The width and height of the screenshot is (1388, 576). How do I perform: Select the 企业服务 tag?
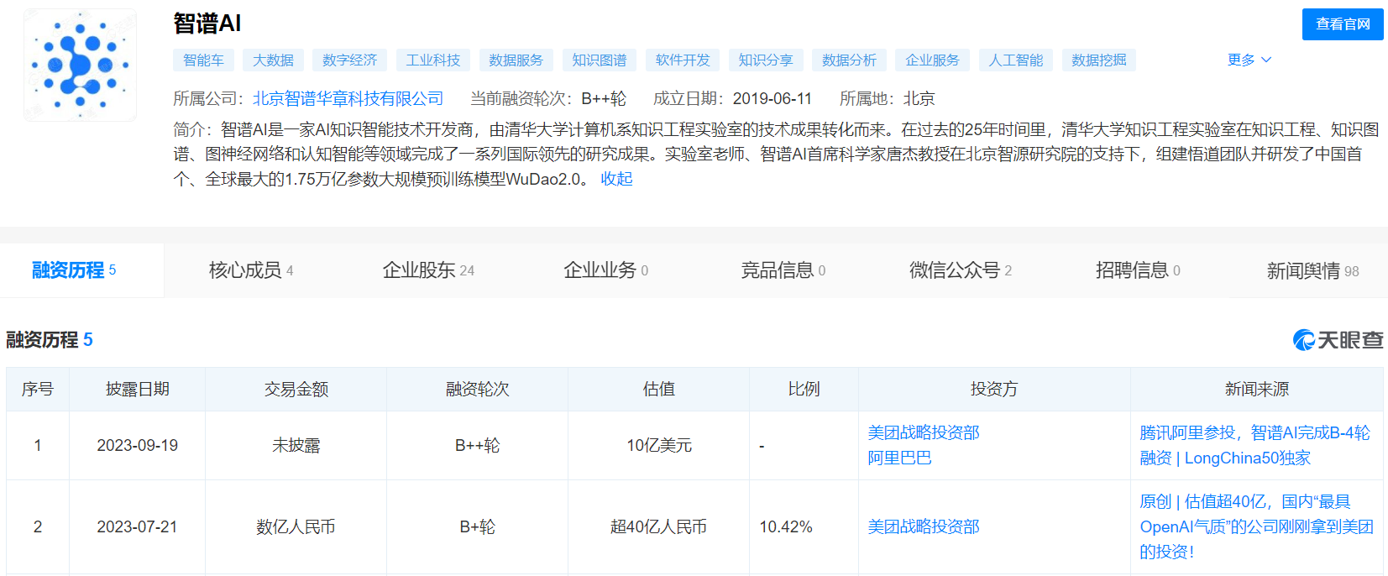click(932, 60)
